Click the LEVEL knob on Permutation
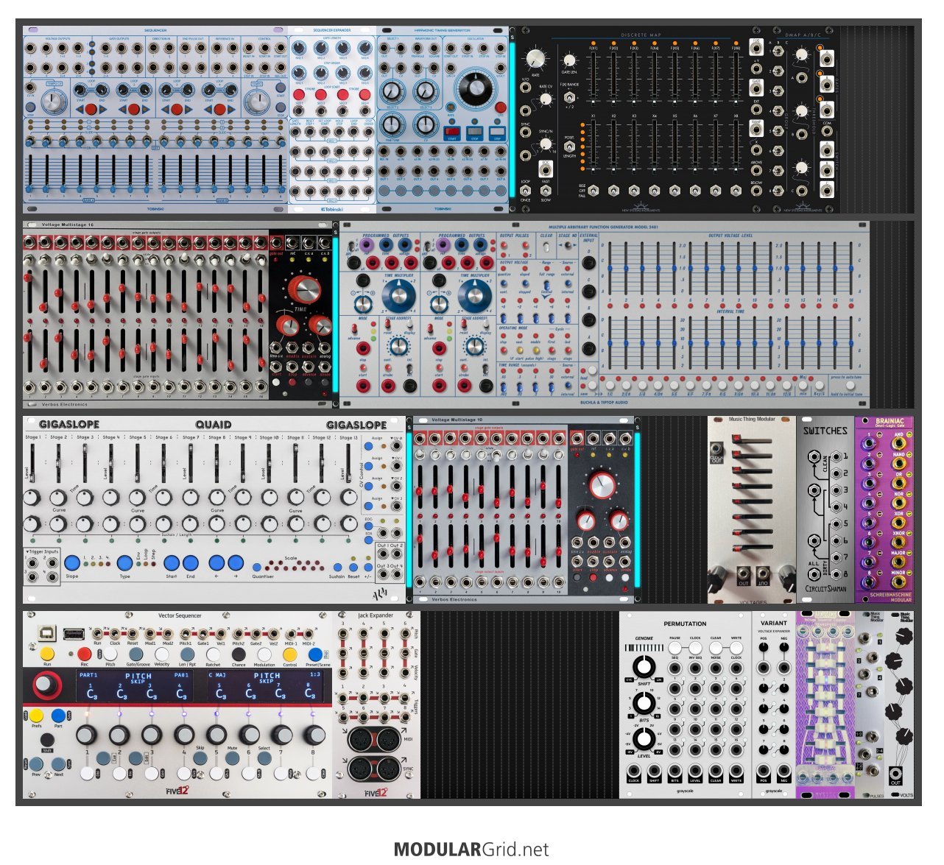Screen dimensions: 944x865 tap(644, 741)
